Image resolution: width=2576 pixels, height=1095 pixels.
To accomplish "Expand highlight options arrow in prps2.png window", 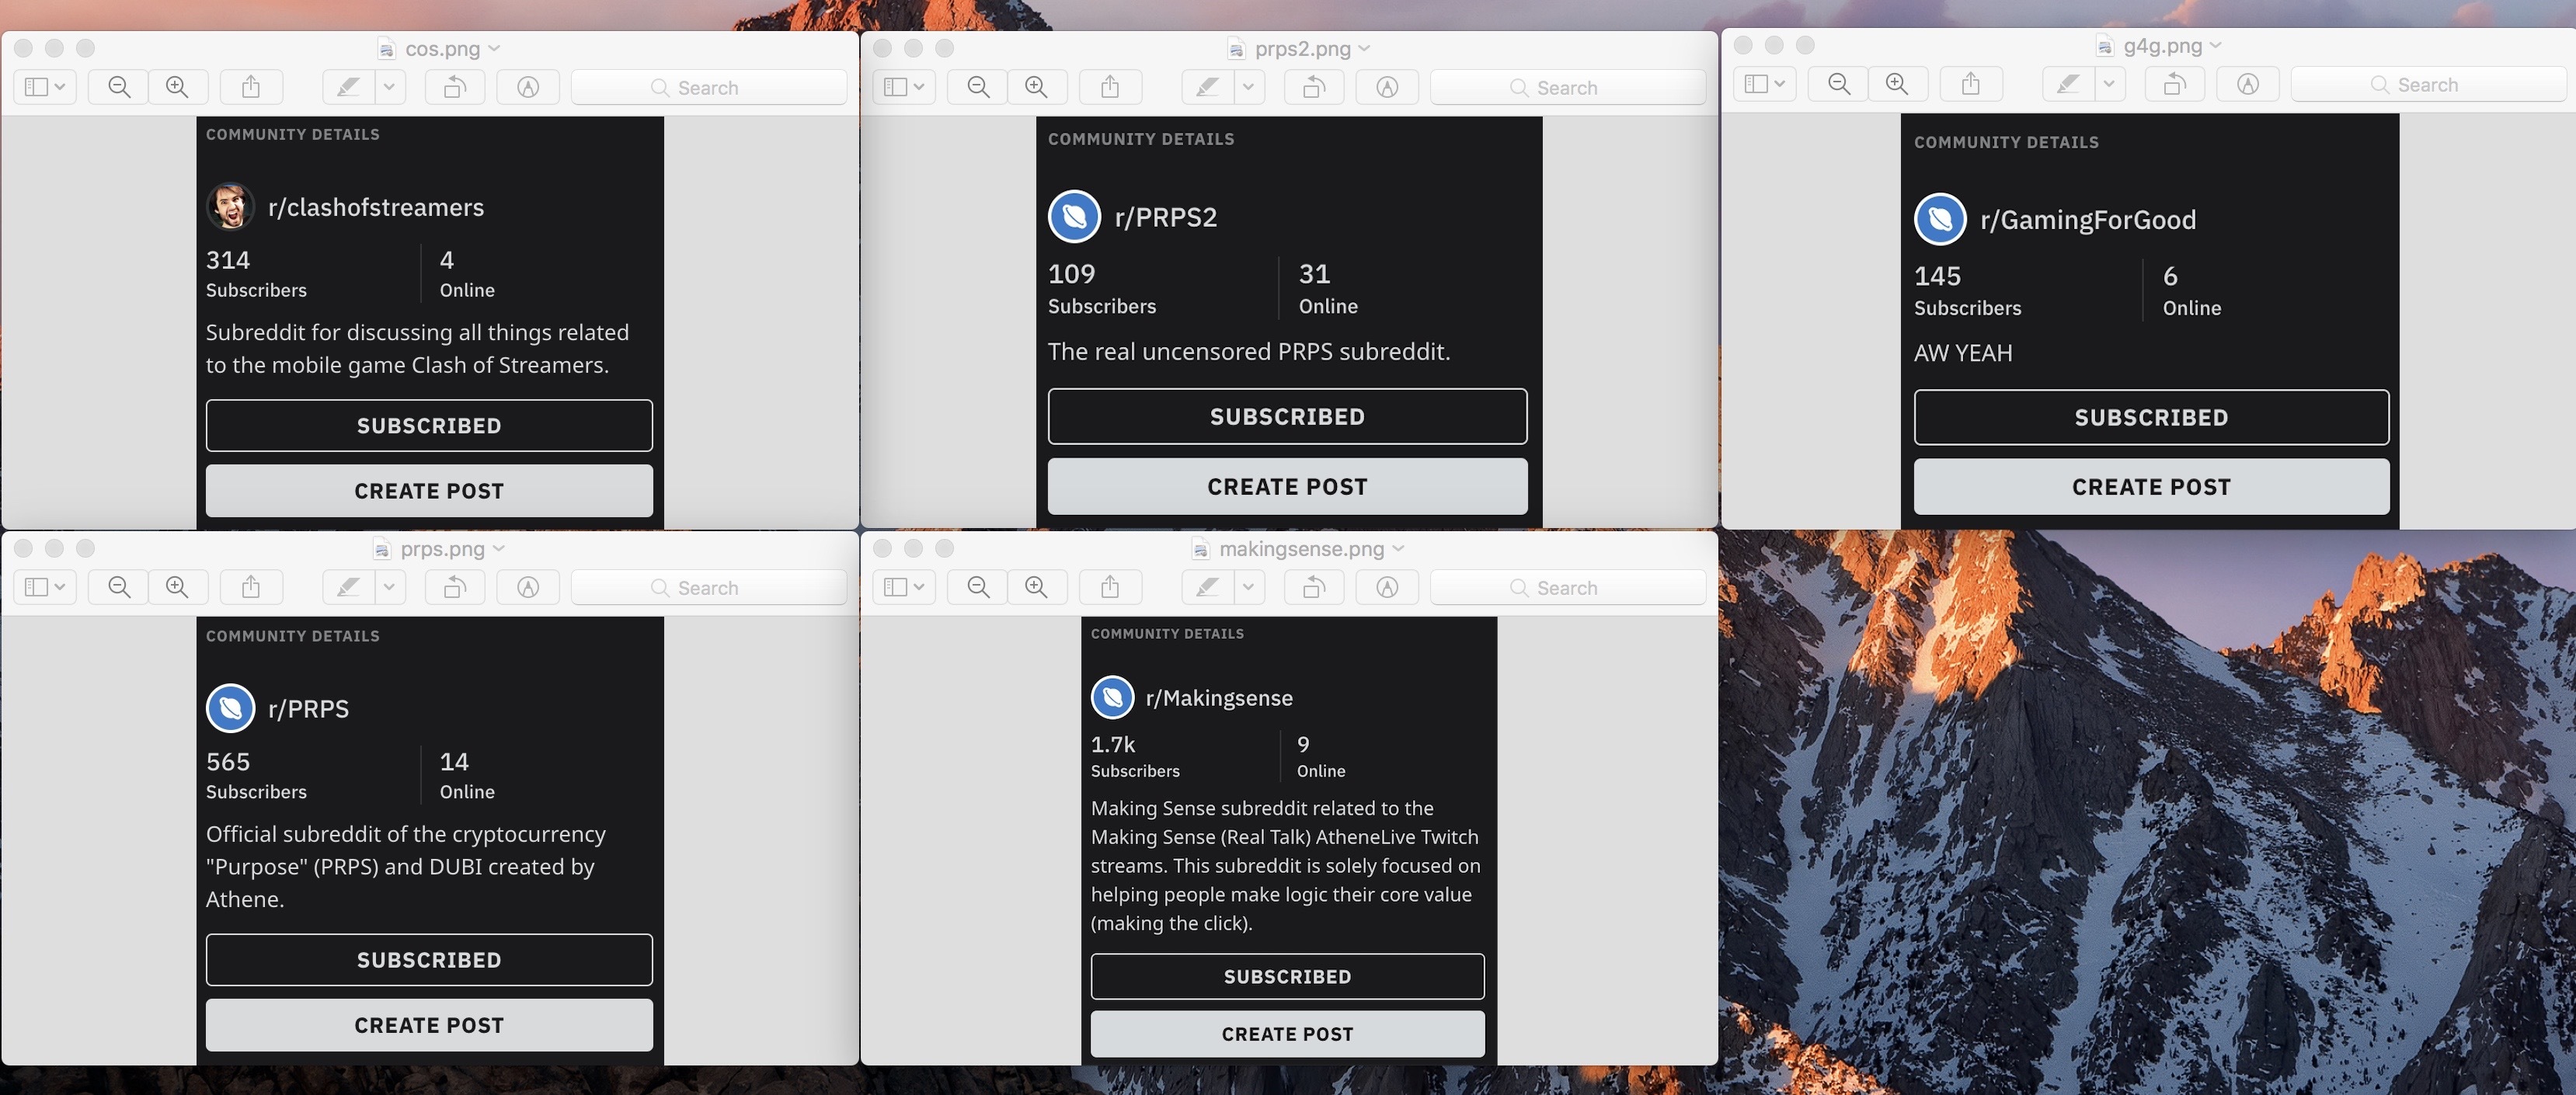I will coord(1248,87).
